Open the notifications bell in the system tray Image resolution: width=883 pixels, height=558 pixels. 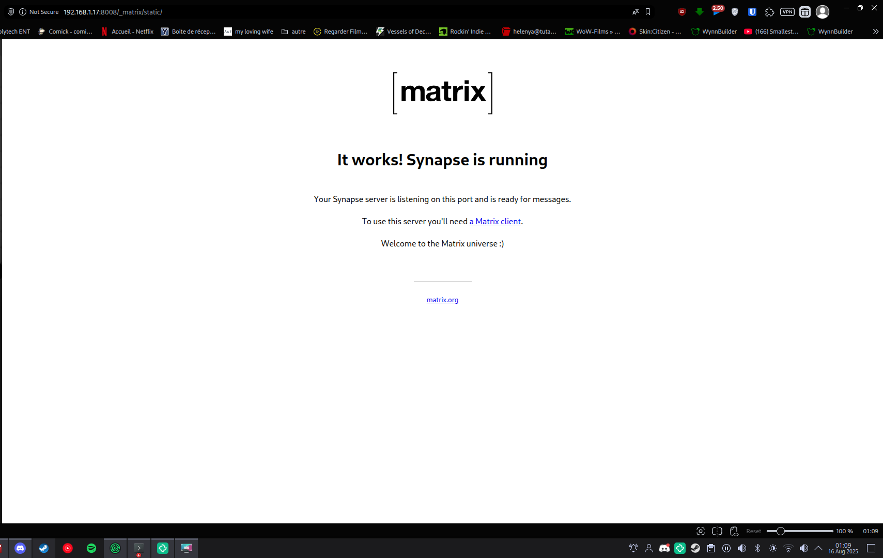pyautogui.click(x=633, y=548)
